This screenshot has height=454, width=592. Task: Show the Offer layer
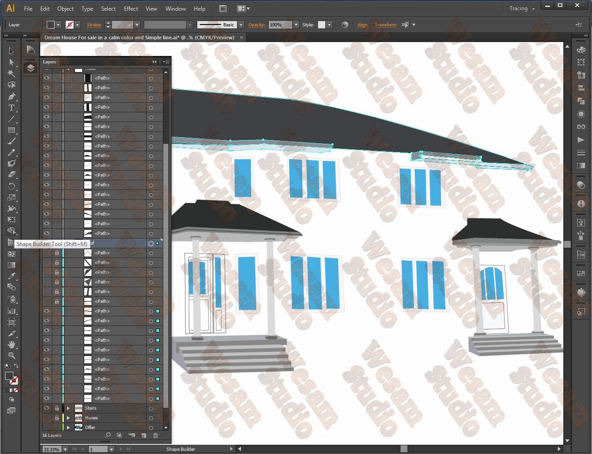pyautogui.click(x=47, y=428)
